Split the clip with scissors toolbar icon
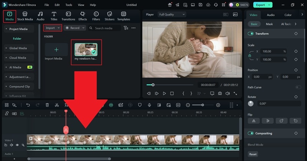307x161 pixels. click(57, 105)
